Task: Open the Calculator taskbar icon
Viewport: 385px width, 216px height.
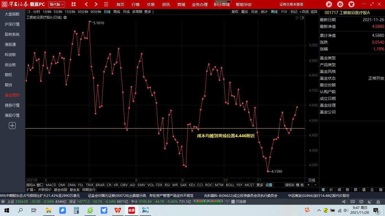Action: [x=76, y=210]
